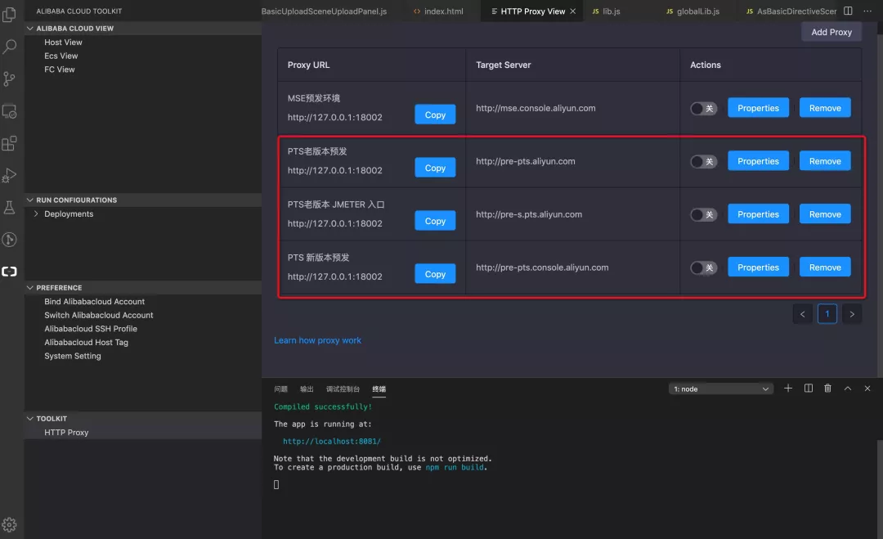The image size is (883, 539).
Task: Open the Remote Explorer icon
Action: tap(10, 111)
